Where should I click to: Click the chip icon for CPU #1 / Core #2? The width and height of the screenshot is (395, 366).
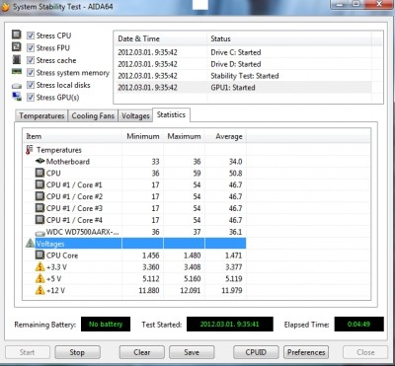(39, 196)
